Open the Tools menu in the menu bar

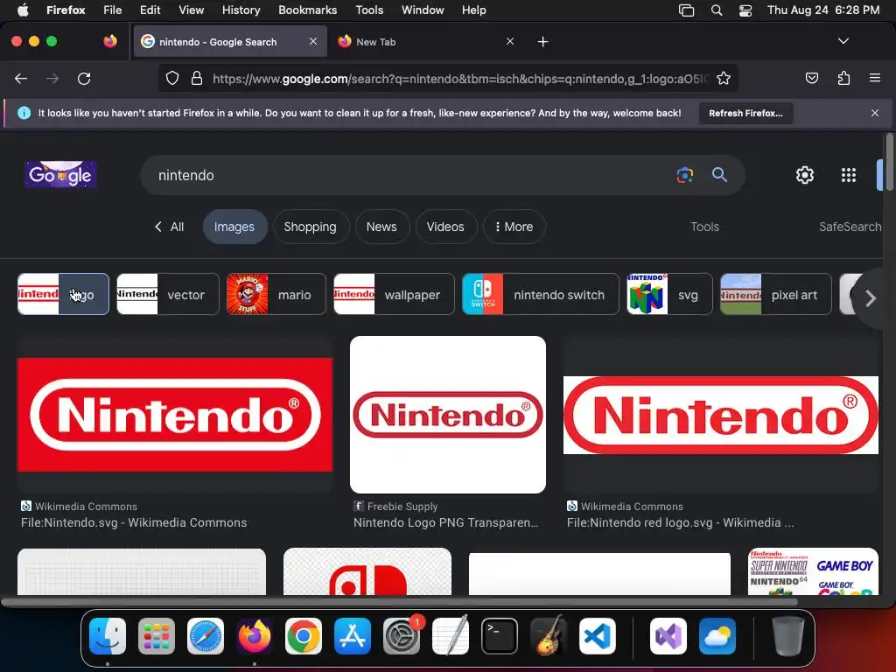tap(369, 10)
